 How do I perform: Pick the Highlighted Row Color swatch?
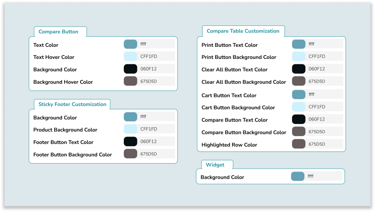(299, 144)
